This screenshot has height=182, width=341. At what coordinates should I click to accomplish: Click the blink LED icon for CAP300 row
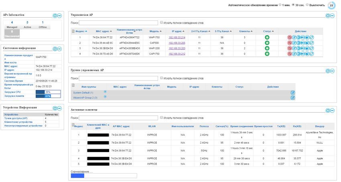tap(298, 43)
